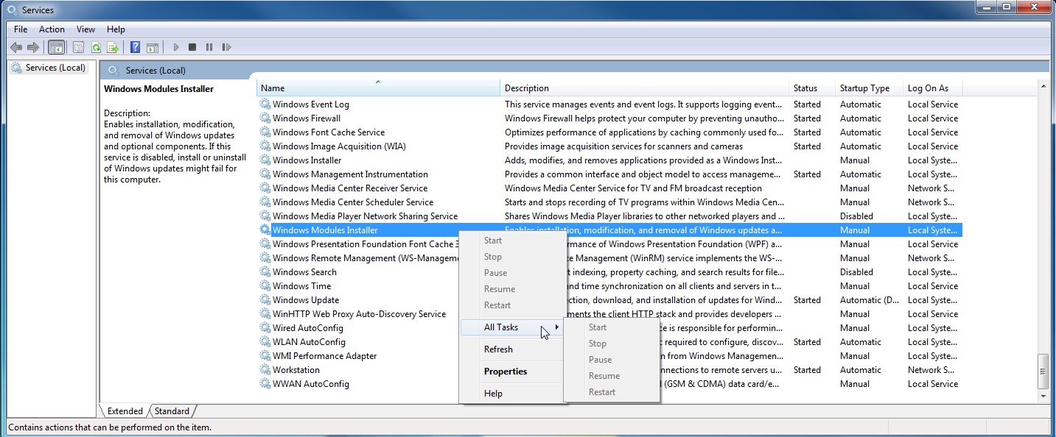Sort list by Startup Type column header
1056x437 pixels.
pos(864,88)
